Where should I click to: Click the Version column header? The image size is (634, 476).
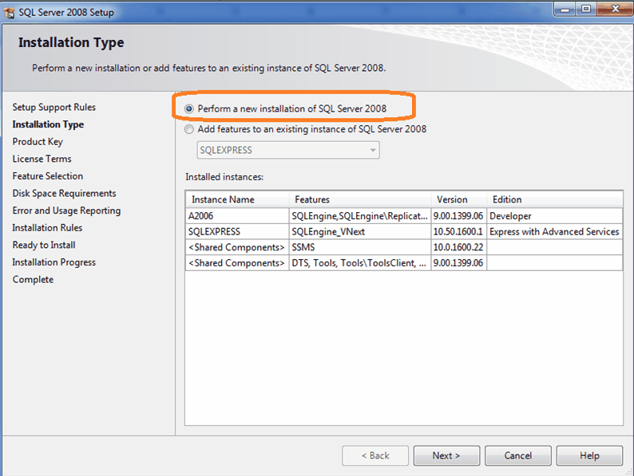click(459, 199)
